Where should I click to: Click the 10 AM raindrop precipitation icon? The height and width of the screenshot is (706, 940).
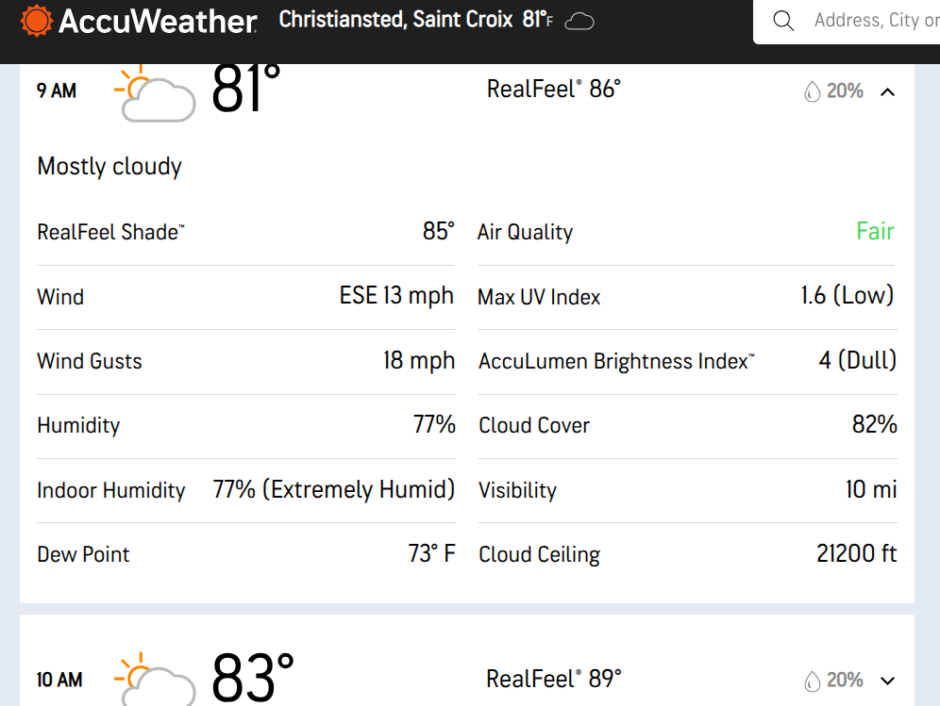(812, 681)
